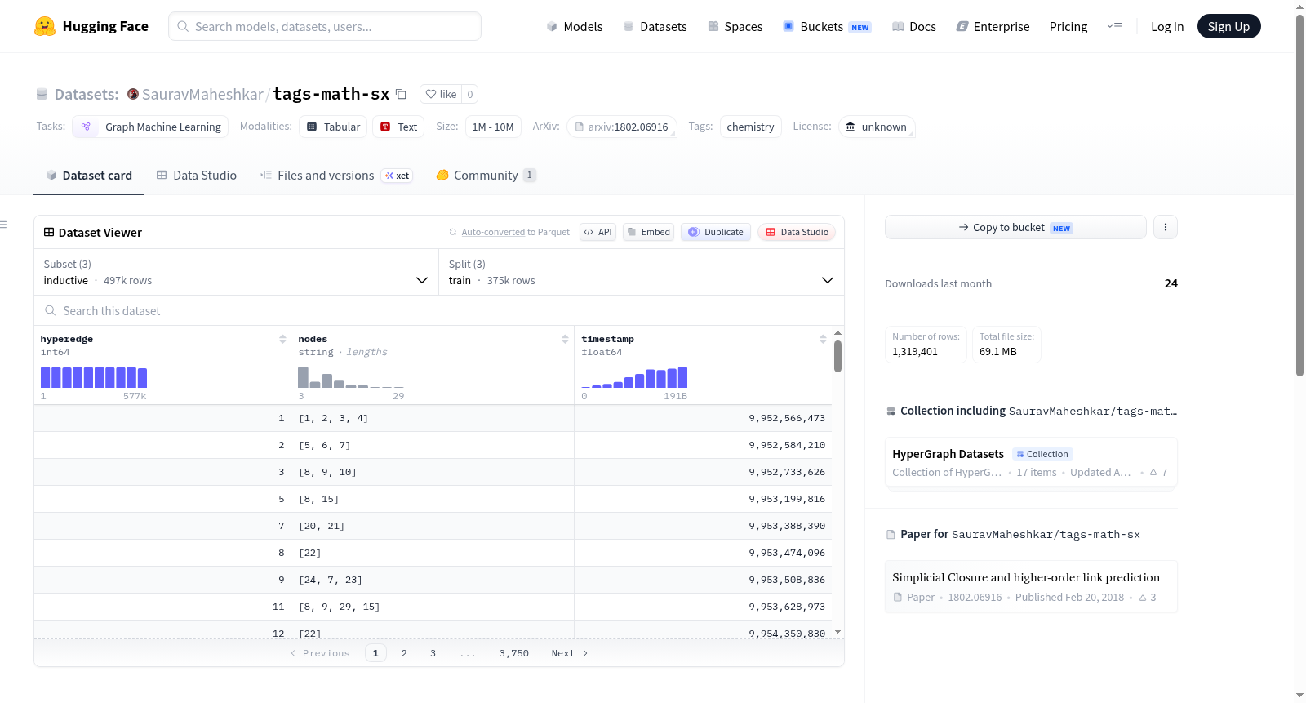Viewport: 1306px width, 703px height.
Task: Click the timestamp distribution histogram
Action: click(x=634, y=377)
